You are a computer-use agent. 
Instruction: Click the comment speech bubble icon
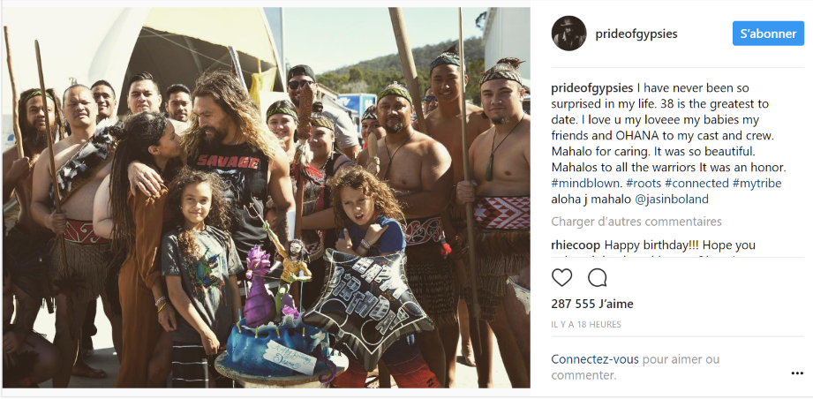click(598, 278)
